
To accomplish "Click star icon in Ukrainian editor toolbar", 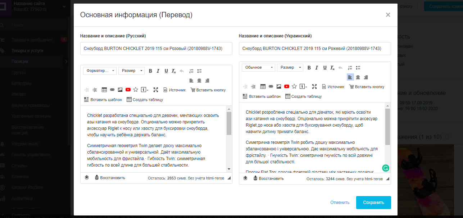I will tap(294, 87).
